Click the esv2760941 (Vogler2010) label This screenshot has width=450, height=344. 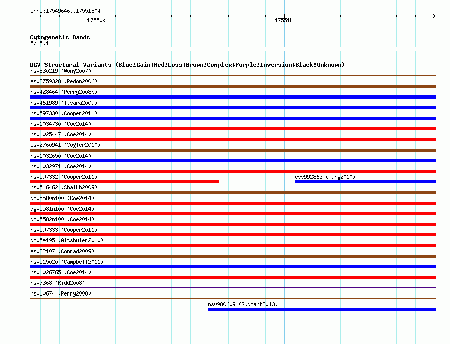tap(65, 145)
